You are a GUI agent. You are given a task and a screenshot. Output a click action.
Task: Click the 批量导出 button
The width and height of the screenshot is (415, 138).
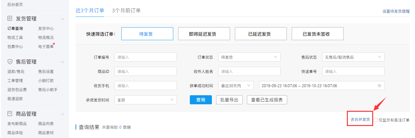(229, 100)
